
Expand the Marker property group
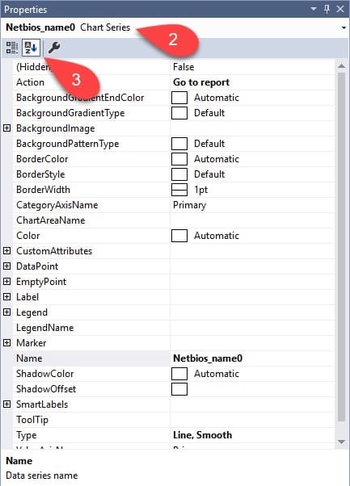click(x=6, y=343)
